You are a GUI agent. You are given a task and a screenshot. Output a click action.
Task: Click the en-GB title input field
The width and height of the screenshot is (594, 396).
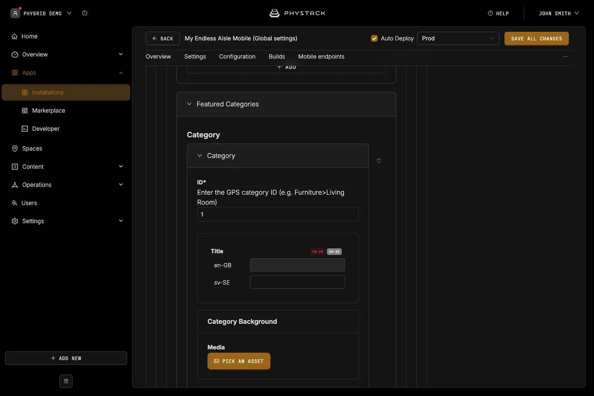297,265
